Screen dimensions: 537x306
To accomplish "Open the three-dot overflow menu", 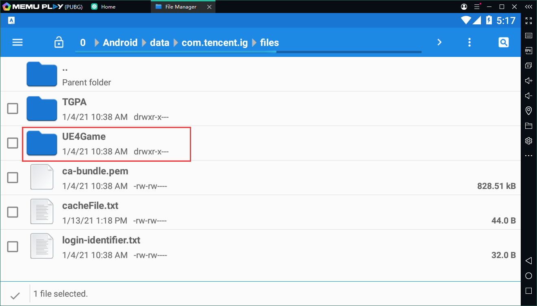I will point(470,42).
